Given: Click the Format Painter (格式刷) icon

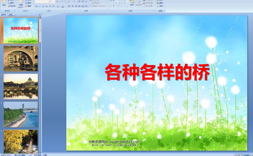Looking at the screenshot, I should [x=12, y=6].
